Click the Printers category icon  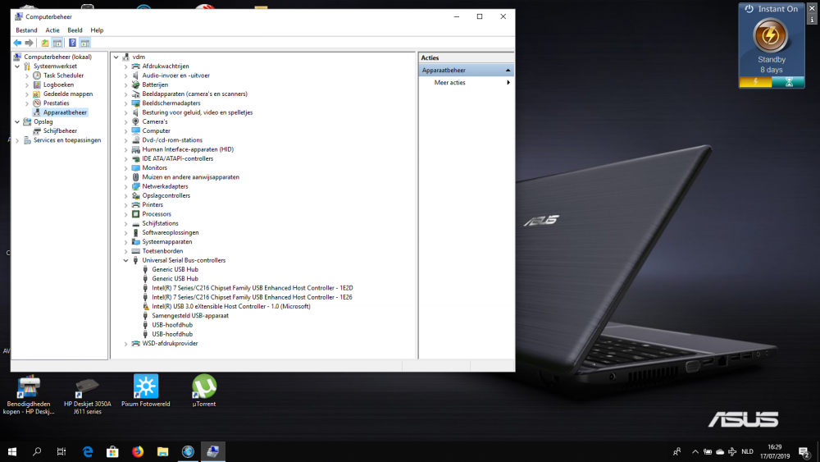point(135,204)
